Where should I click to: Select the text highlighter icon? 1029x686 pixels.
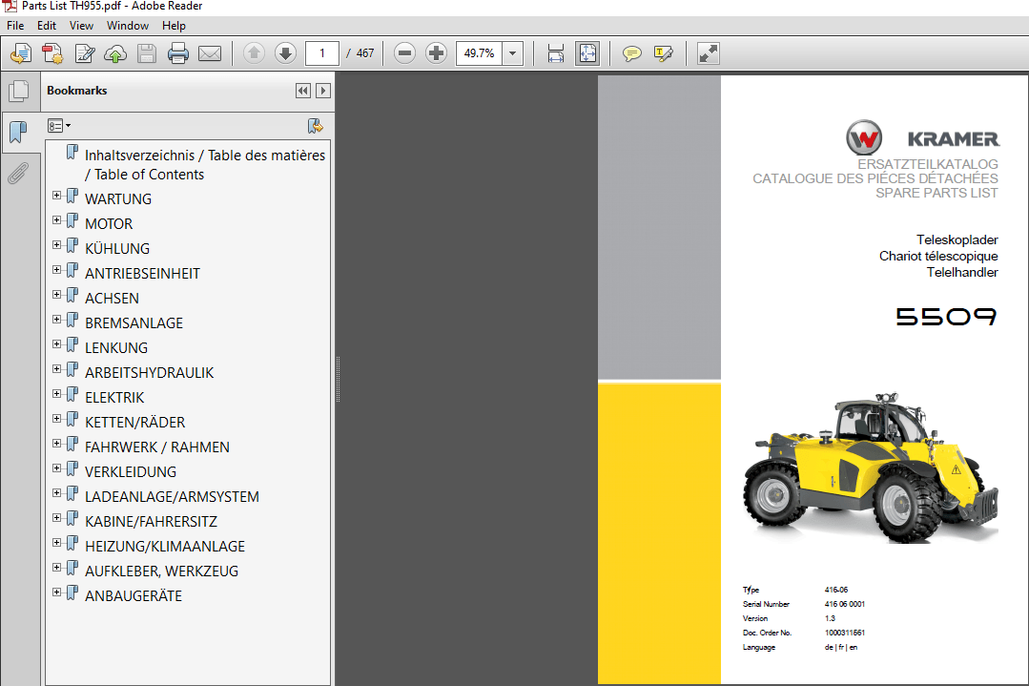tap(662, 53)
